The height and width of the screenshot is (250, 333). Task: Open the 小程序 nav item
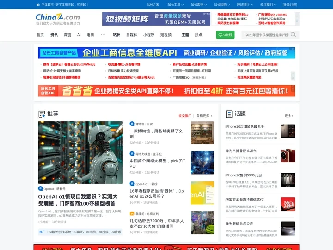(x=148, y=35)
